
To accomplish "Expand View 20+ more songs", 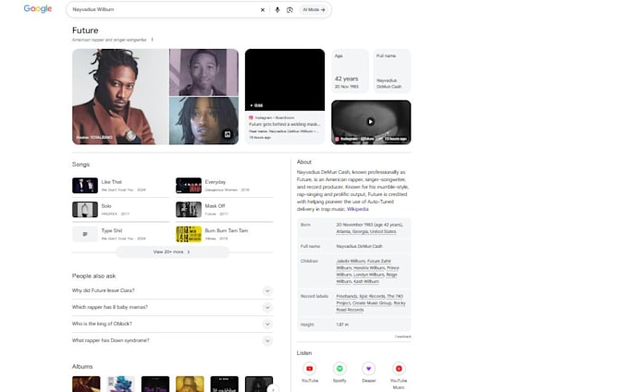I will [172, 252].
